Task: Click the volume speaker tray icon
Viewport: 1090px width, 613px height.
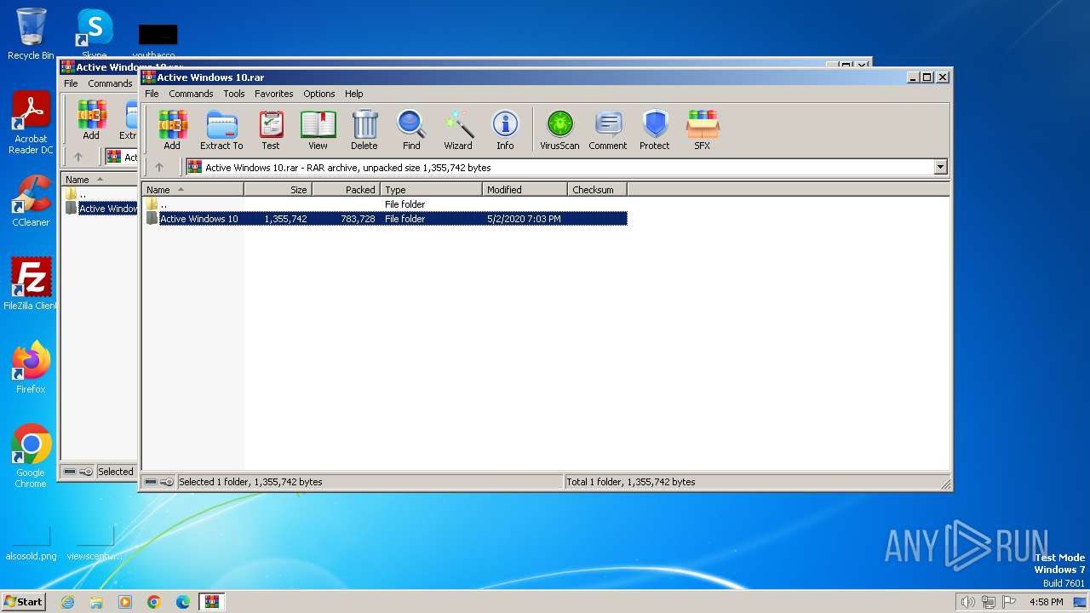Action: click(967, 602)
